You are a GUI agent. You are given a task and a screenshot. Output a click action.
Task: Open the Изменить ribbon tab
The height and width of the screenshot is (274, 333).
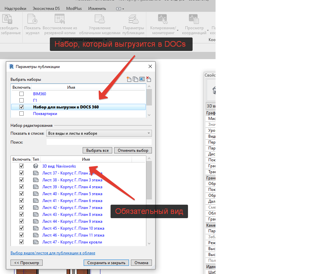coord(97,9)
